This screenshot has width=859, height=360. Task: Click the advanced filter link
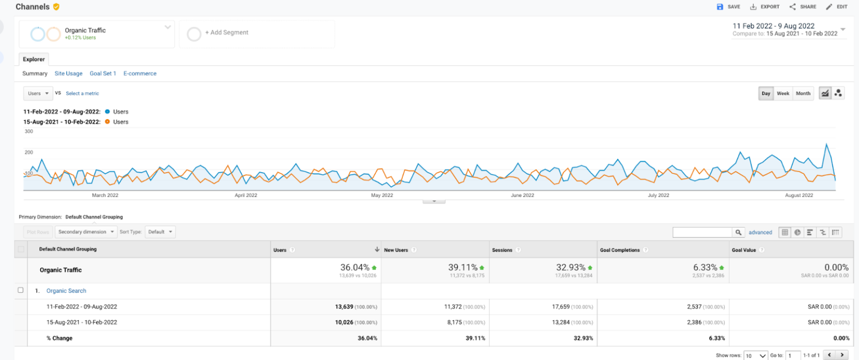(x=760, y=232)
